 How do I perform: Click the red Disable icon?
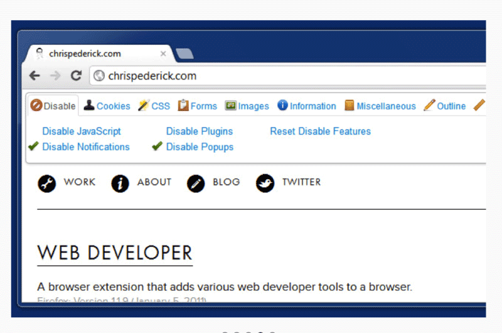point(36,105)
